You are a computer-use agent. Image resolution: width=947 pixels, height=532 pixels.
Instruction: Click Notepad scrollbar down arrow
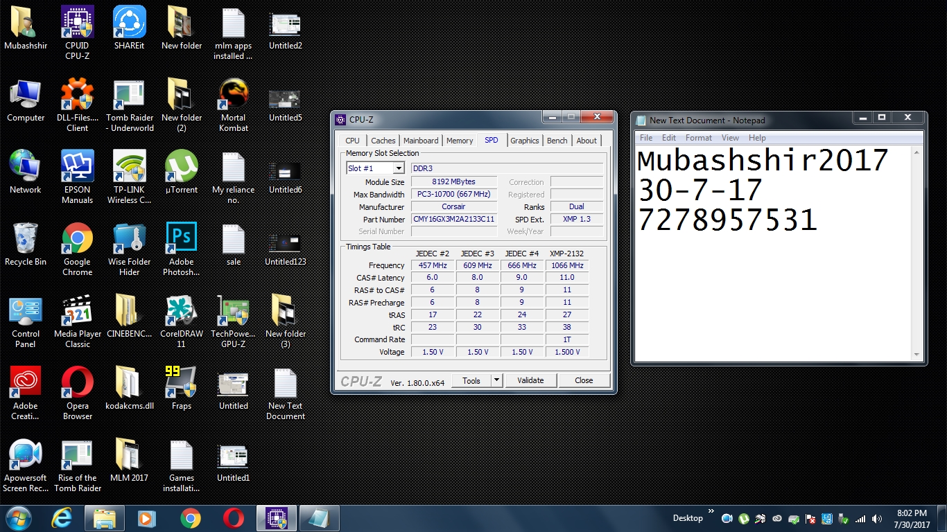916,355
